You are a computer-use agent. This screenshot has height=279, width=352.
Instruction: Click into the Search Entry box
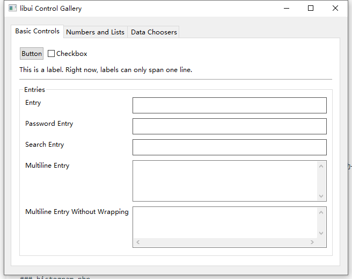coord(229,147)
